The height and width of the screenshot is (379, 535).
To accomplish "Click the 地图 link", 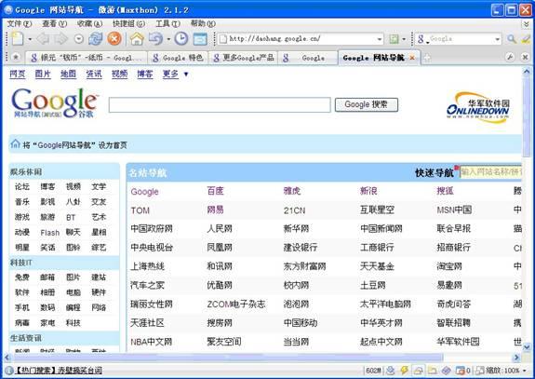I will point(68,74).
